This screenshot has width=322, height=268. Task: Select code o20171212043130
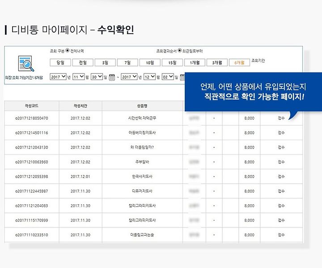tap(32, 147)
